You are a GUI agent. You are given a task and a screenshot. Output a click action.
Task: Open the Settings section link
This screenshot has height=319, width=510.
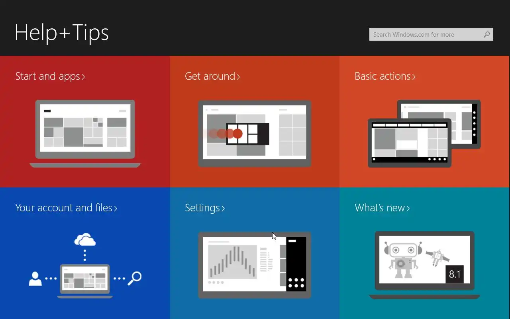point(205,208)
